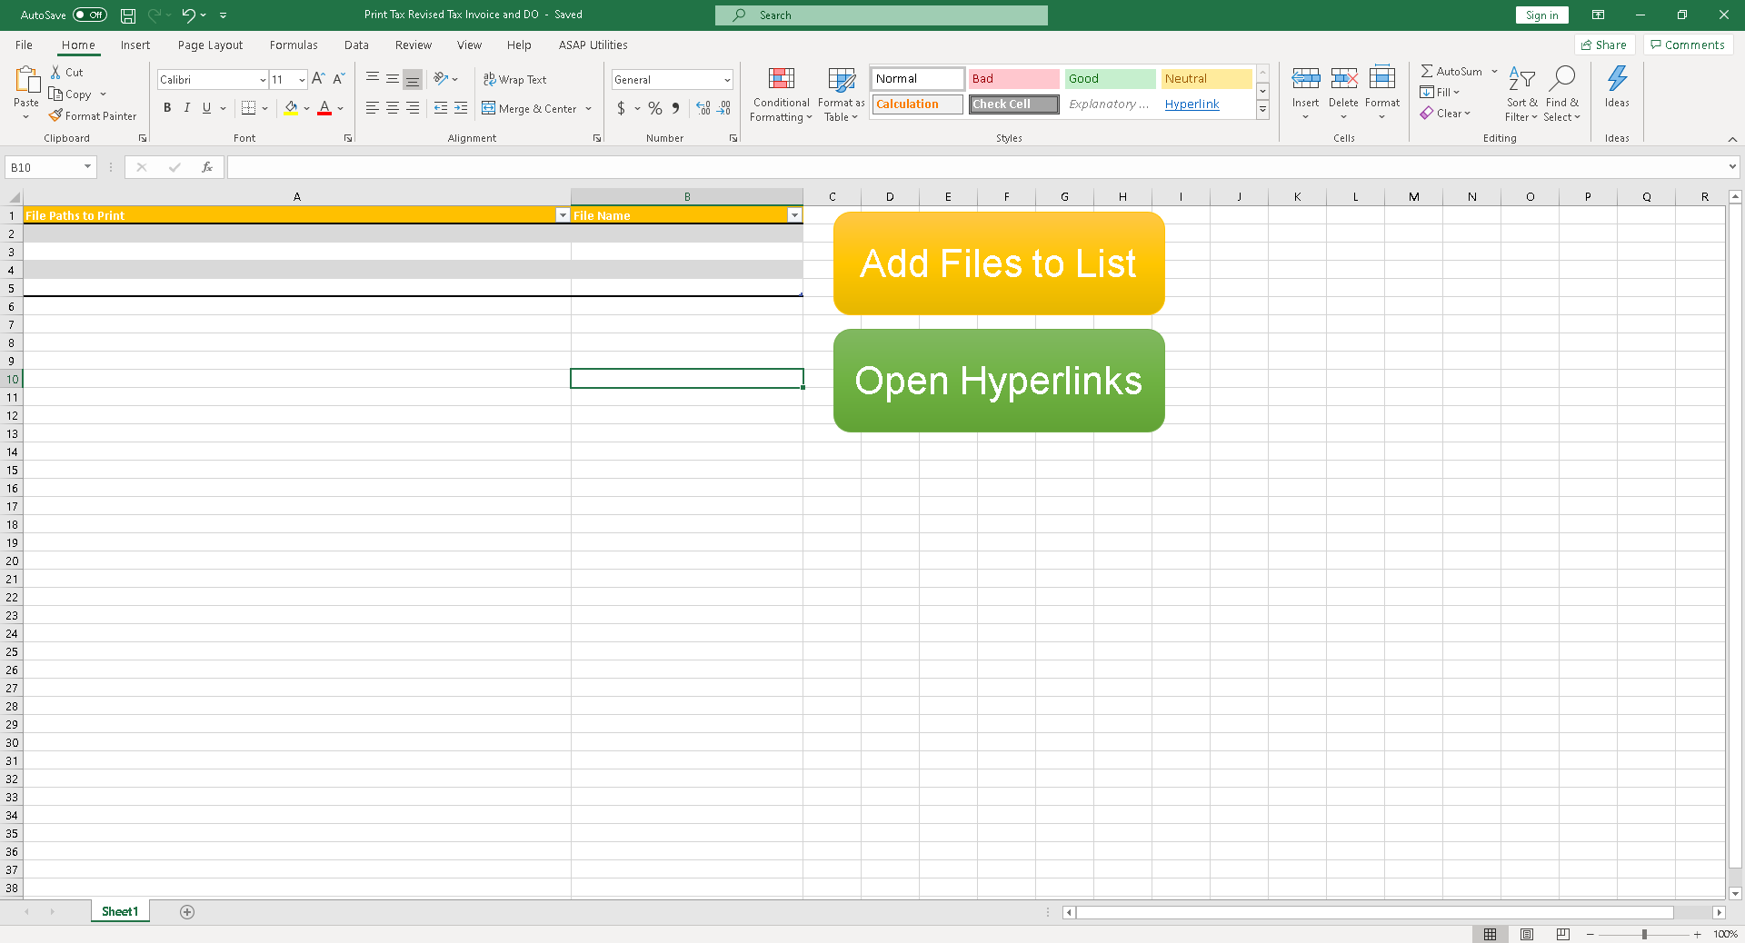Click the Open Hyperlinks button
The width and height of the screenshot is (1745, 943).
click(998, 381)
